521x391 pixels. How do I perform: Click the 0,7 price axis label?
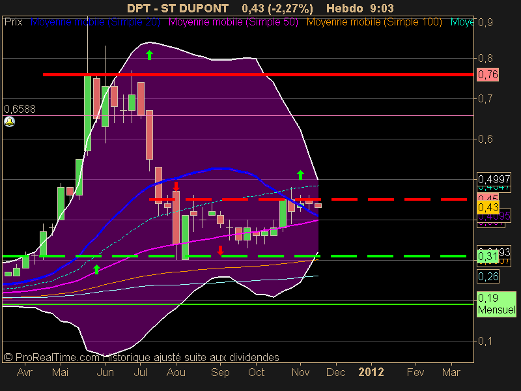[x=485, y=98]
